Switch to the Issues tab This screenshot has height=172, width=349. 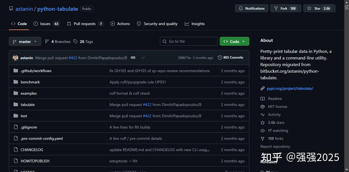pyautogui.click(x=46, y=24)
